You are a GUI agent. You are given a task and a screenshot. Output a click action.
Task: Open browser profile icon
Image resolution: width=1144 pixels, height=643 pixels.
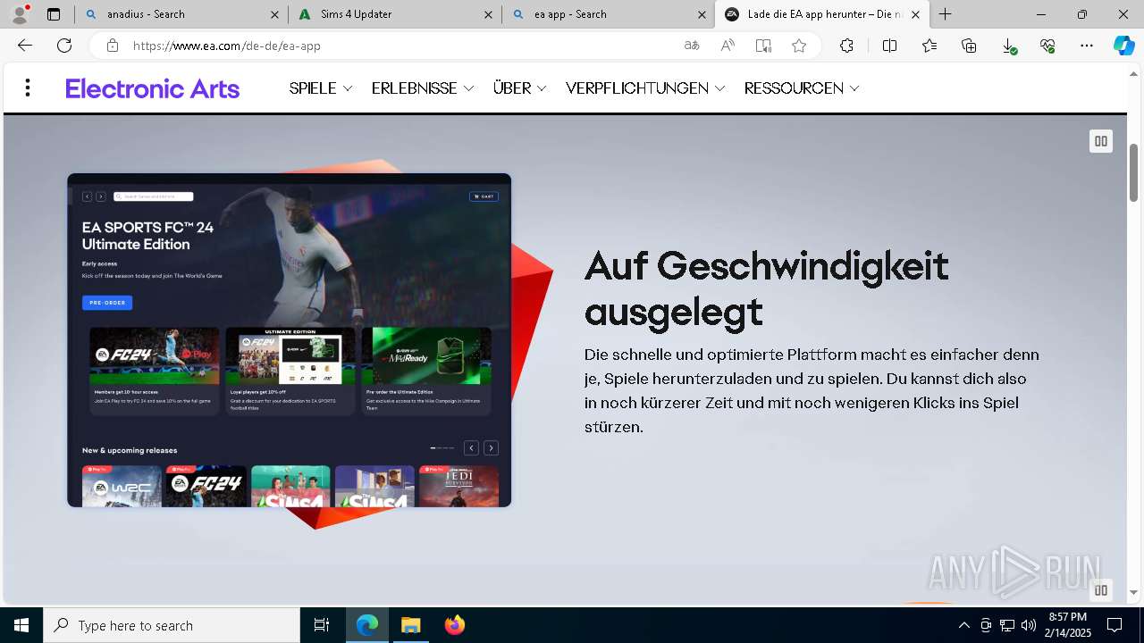20,14
